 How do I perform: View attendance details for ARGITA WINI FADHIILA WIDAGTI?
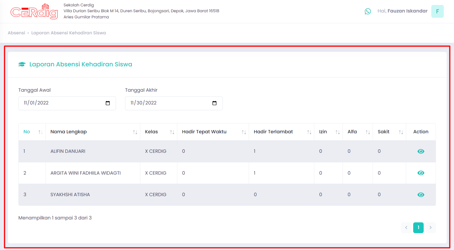coord(420,173)
